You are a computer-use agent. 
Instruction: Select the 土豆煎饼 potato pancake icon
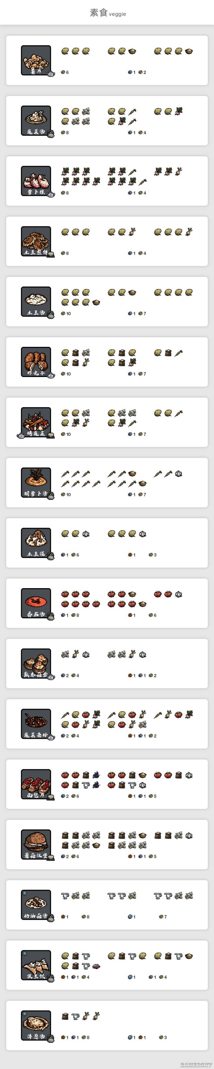click(x=36, y=242)
